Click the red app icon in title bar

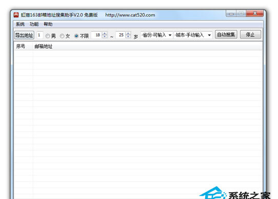coord(16,15)
